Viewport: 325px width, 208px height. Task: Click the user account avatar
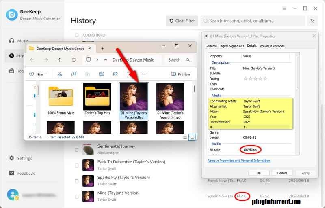[13, 195]
